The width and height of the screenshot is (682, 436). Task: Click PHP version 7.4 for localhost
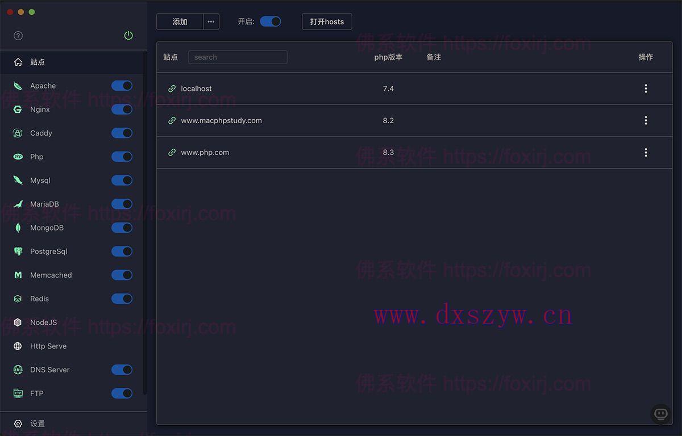click(x=388, y=89)
